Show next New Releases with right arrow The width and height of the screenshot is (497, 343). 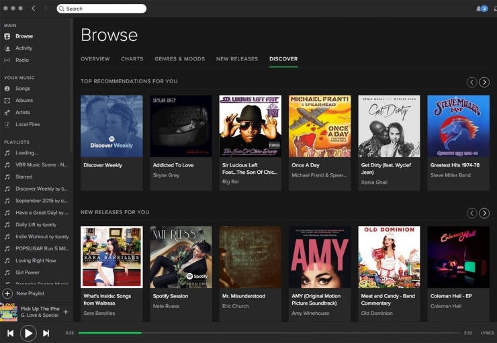tap(484, 213)
